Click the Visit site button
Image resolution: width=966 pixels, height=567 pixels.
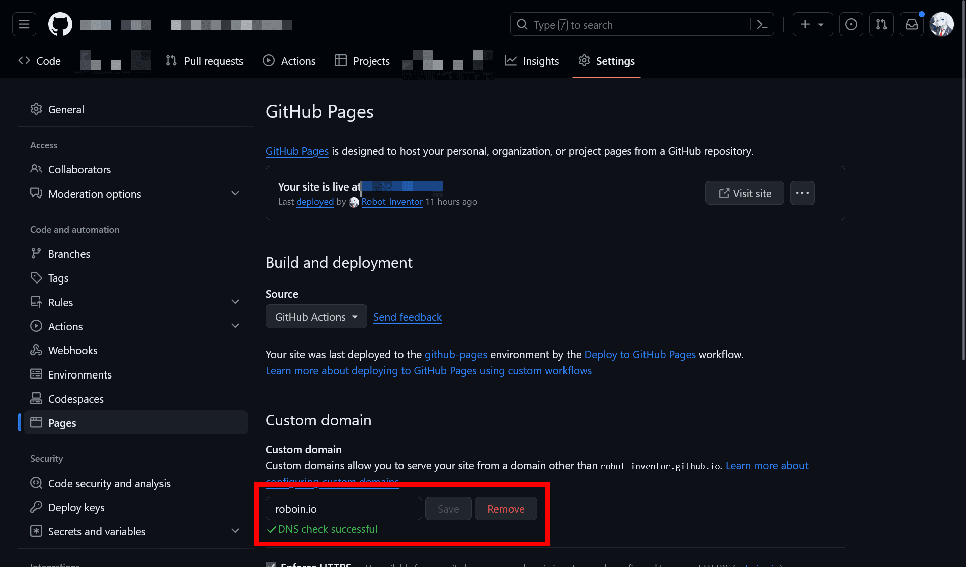click(x=745, y=193)
